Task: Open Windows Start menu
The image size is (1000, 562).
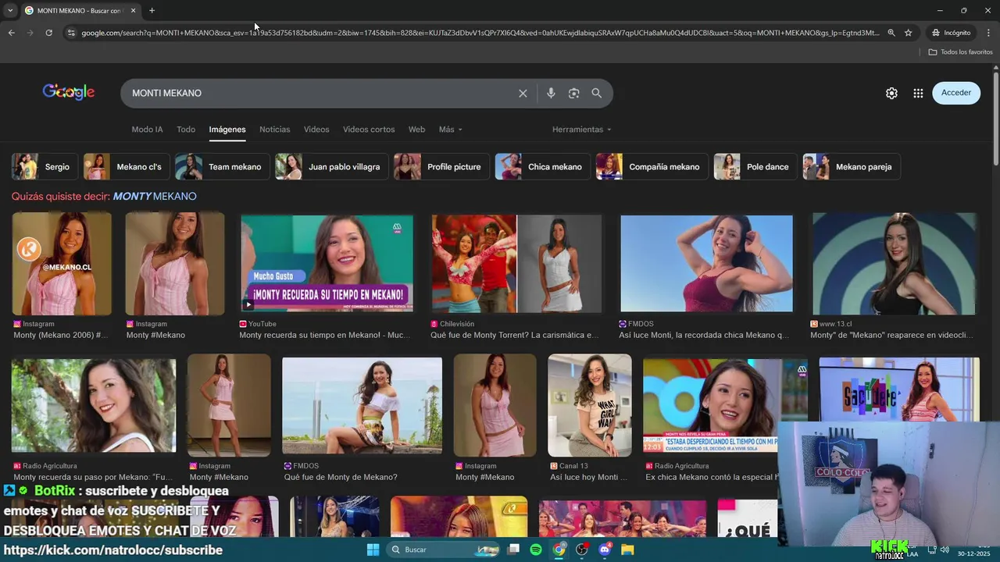Action: [x=373, y=550]
